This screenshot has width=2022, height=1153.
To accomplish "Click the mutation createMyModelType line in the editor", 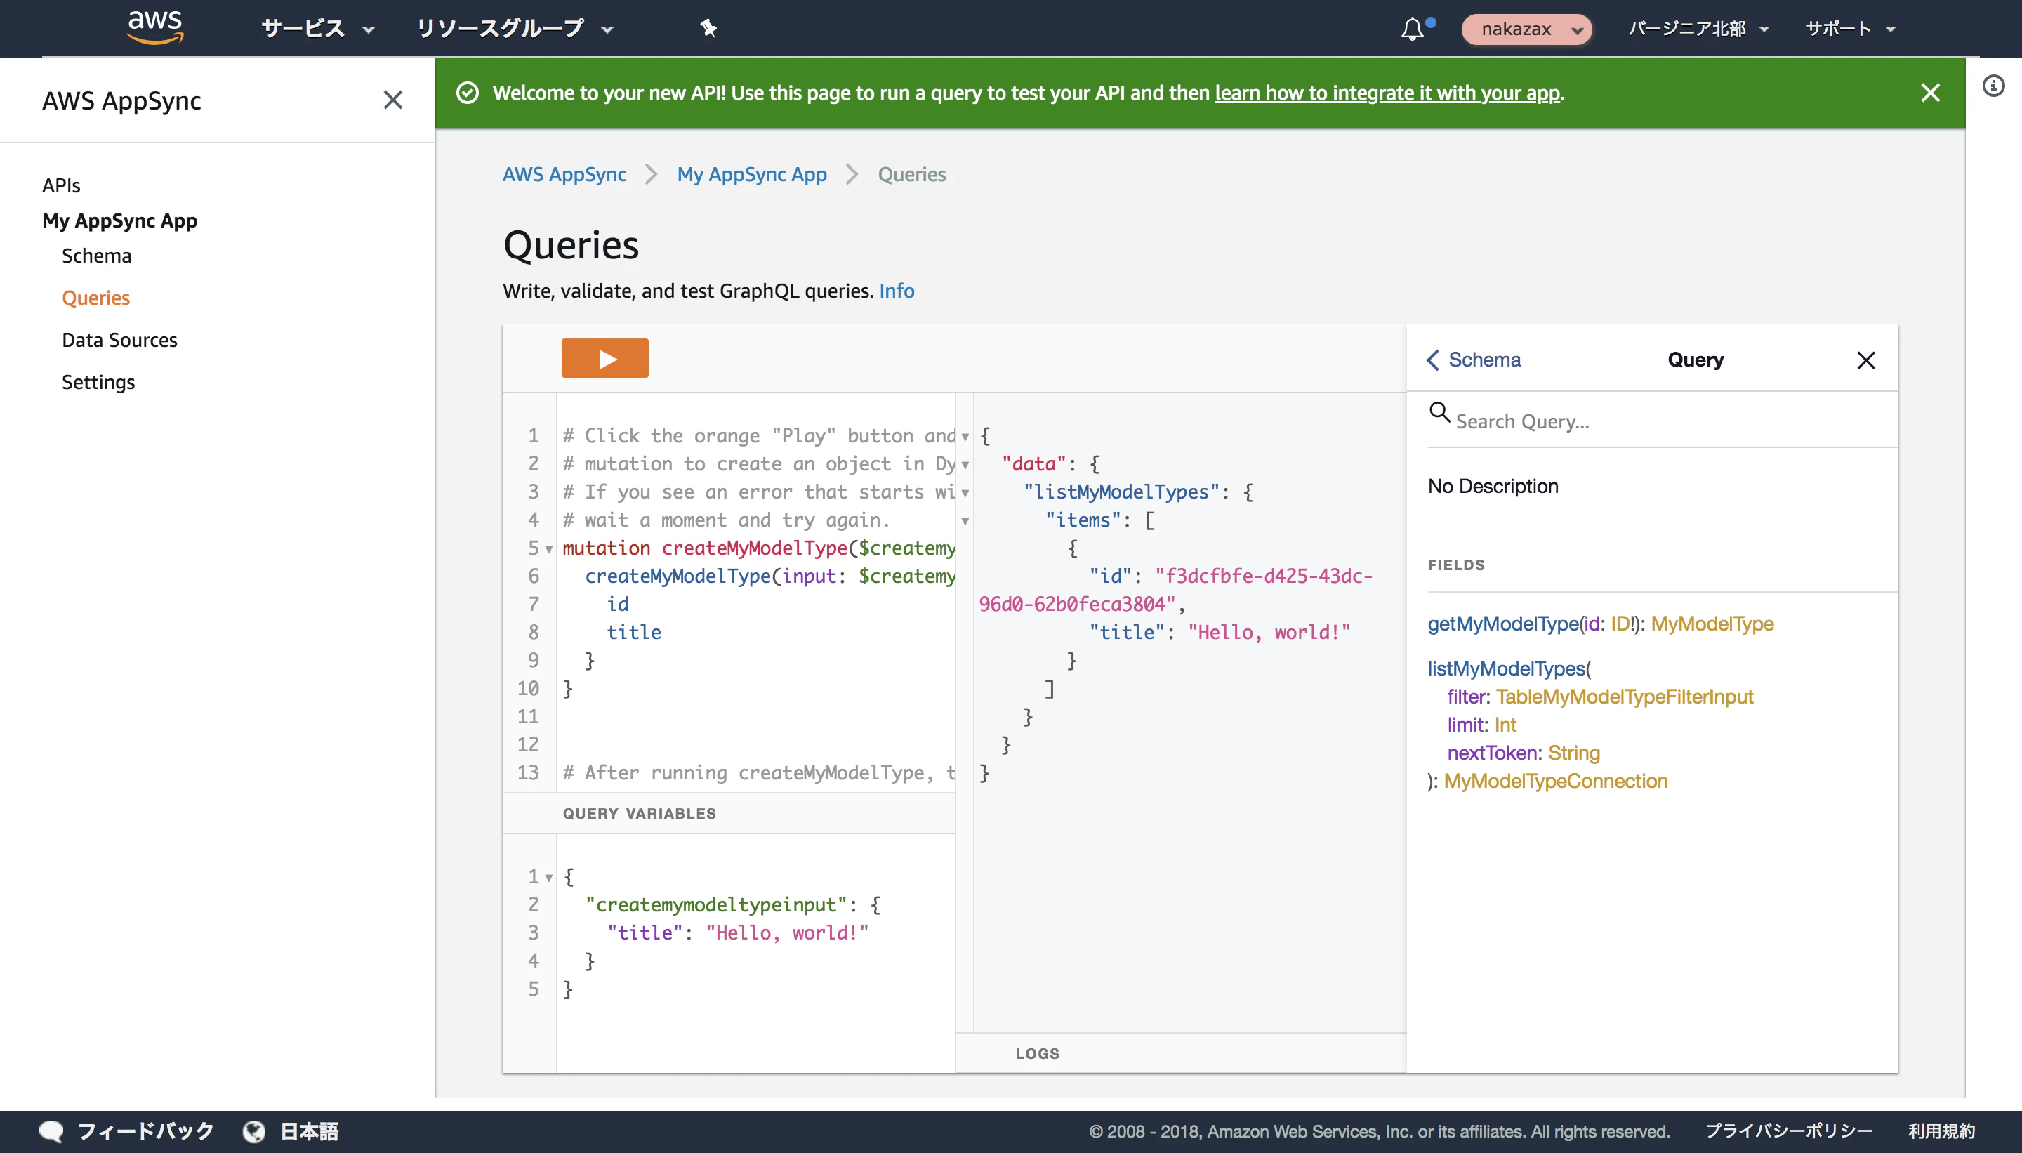I will tap(758, 548).
